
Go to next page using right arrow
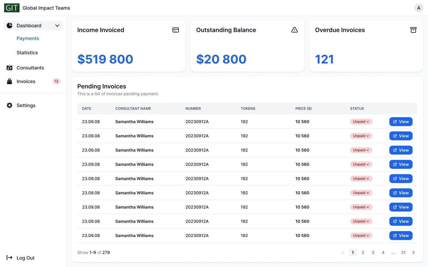click(413, 253)
